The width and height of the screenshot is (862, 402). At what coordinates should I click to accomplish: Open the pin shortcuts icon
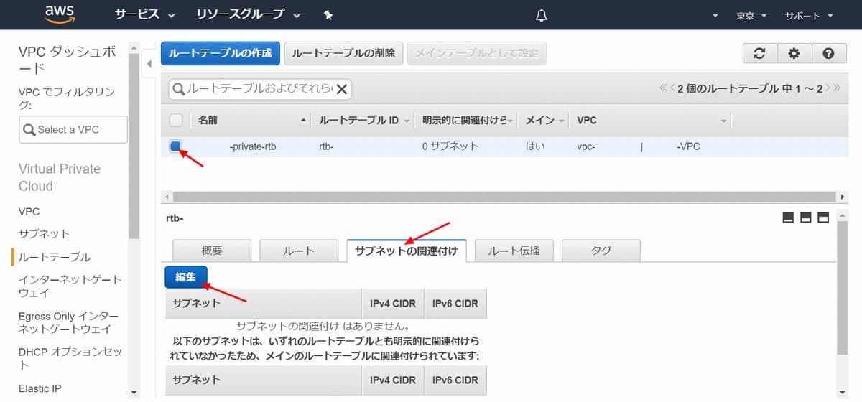328,14
